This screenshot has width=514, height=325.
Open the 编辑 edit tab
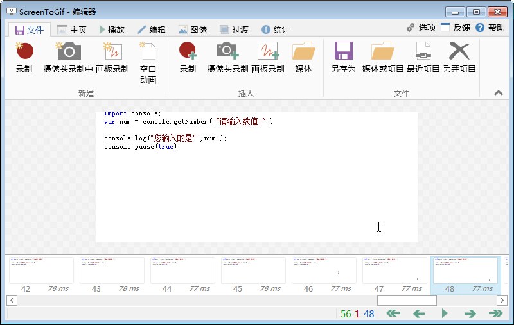[152, 29]
